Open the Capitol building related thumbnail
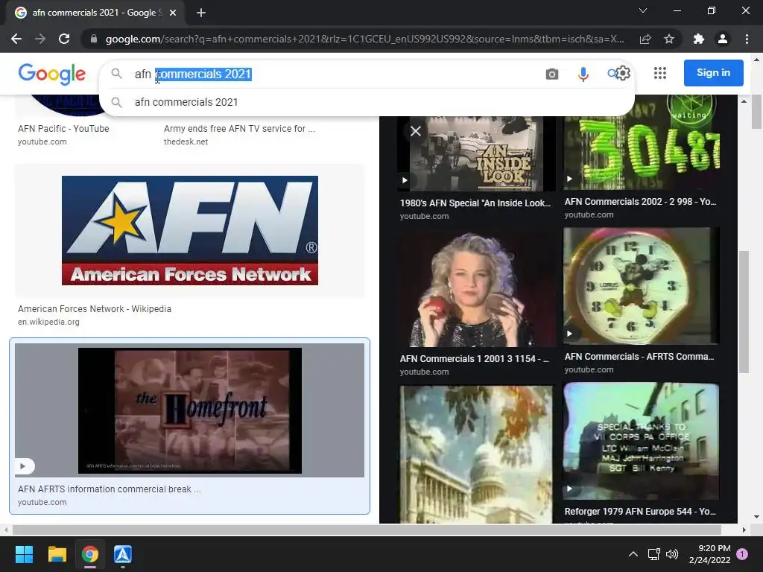This screenshot has width=763, height=572. [476, 454]
